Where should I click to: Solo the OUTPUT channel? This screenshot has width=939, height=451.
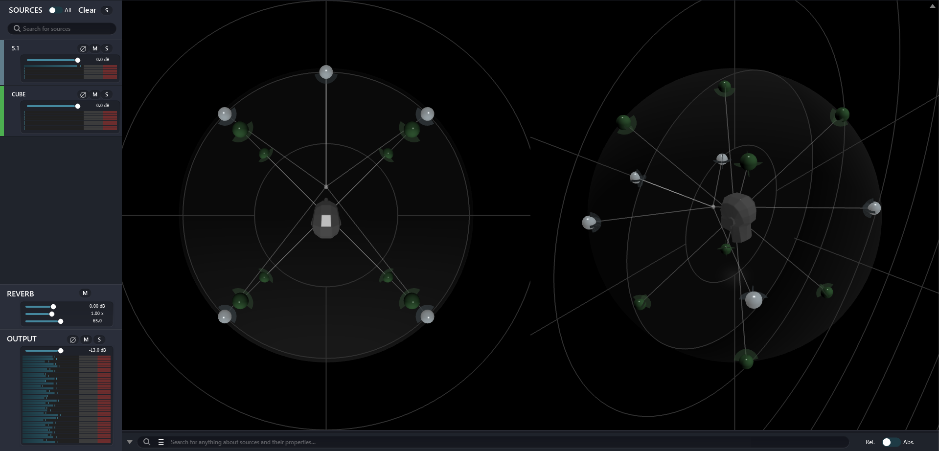click(99, 339)
